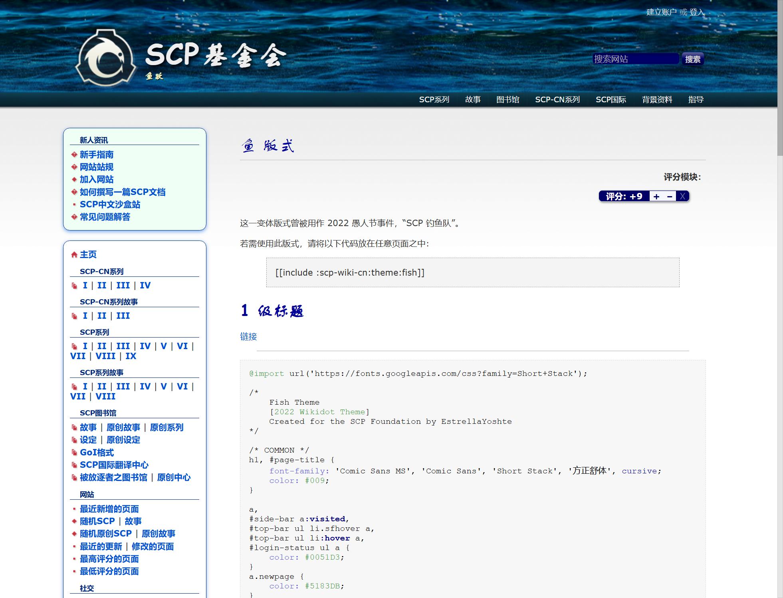Click the home icon beside 主页

[74, 255]
